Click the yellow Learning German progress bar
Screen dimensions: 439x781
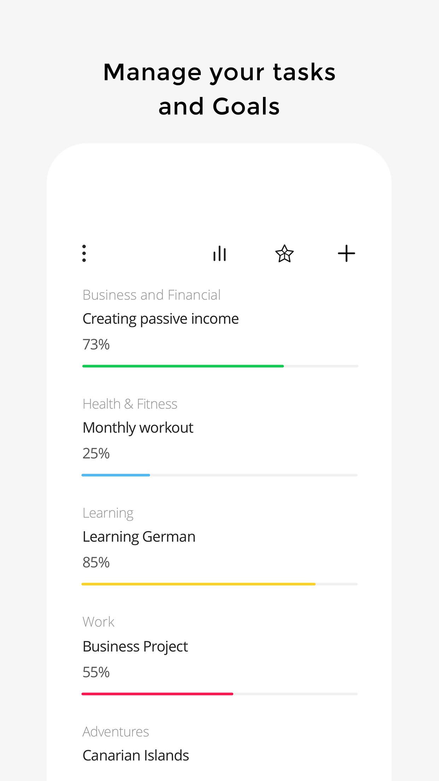click(198, 584)
